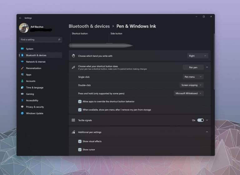This screenshot has width=240, height=175.
Task: Click the Side button label above pen
Action: (x=116, y=33)
